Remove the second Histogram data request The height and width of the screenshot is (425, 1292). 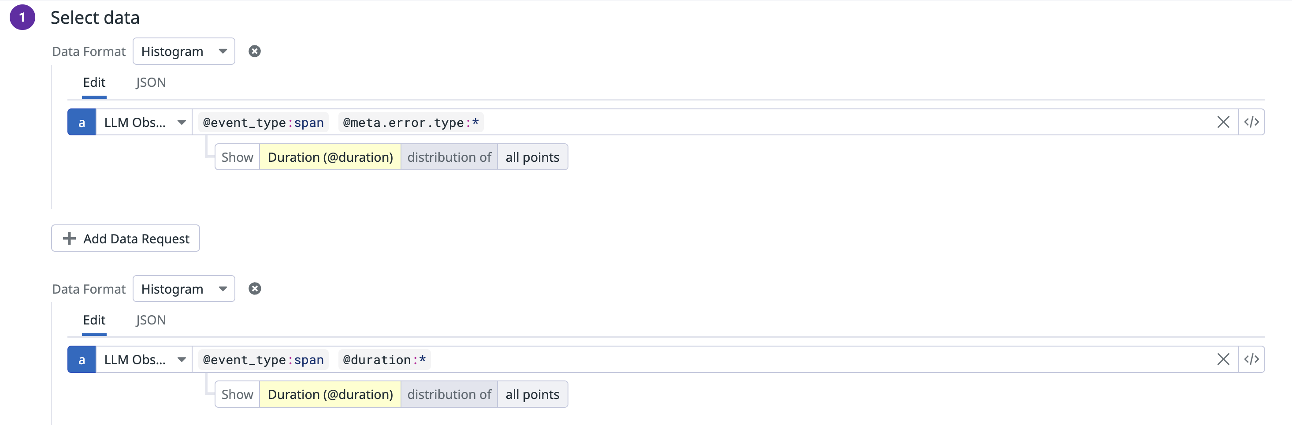tap(255, 288)
